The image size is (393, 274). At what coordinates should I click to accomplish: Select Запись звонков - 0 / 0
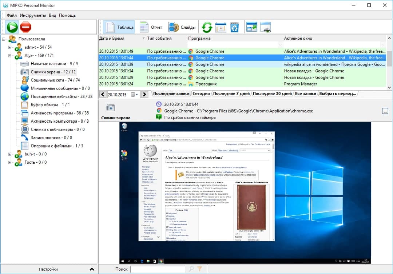pyautogui.click(x=51, y=138)
